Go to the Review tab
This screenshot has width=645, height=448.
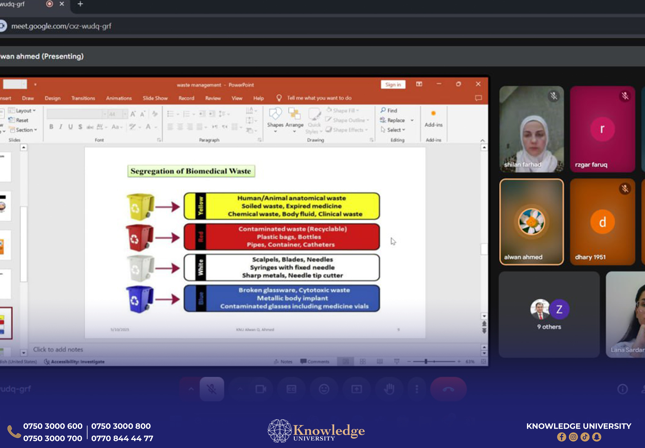(213, 98)
